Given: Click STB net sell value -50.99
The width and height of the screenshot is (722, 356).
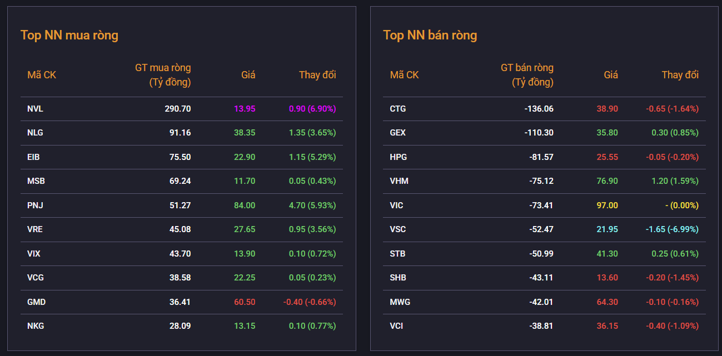Looking at the screenshot, I should tap(541, 254).
